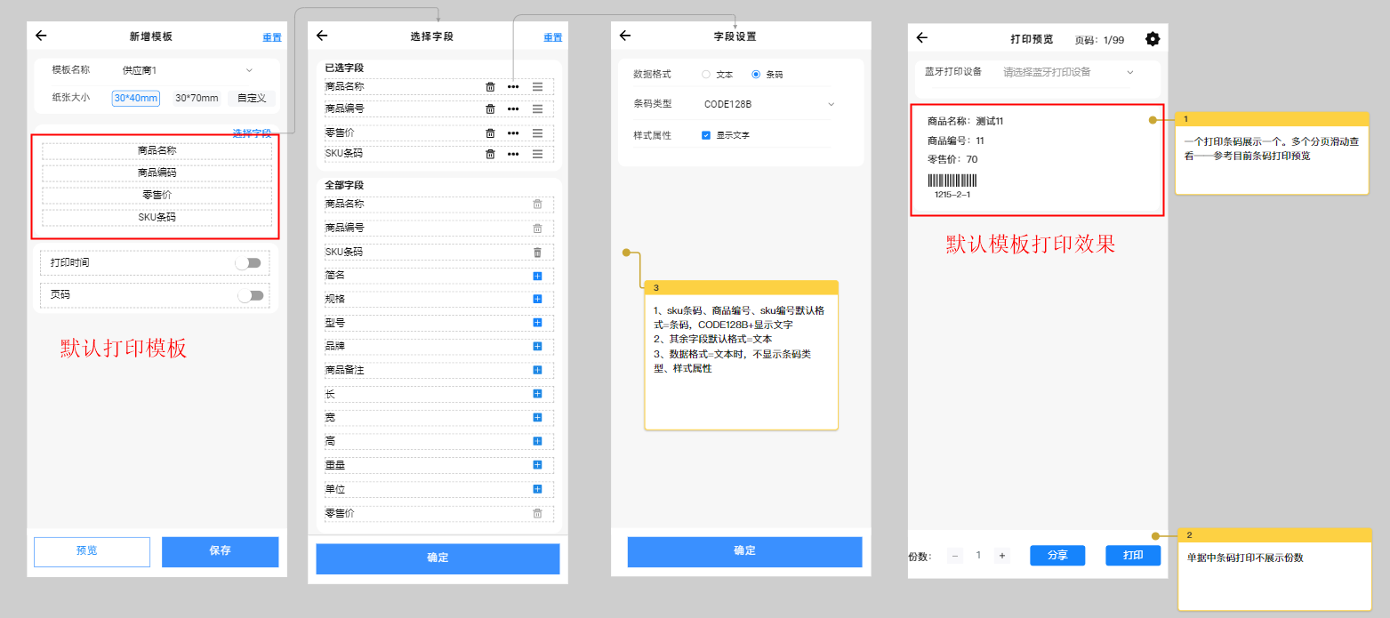Choose 自定义 paper size

tap(252, 98)
